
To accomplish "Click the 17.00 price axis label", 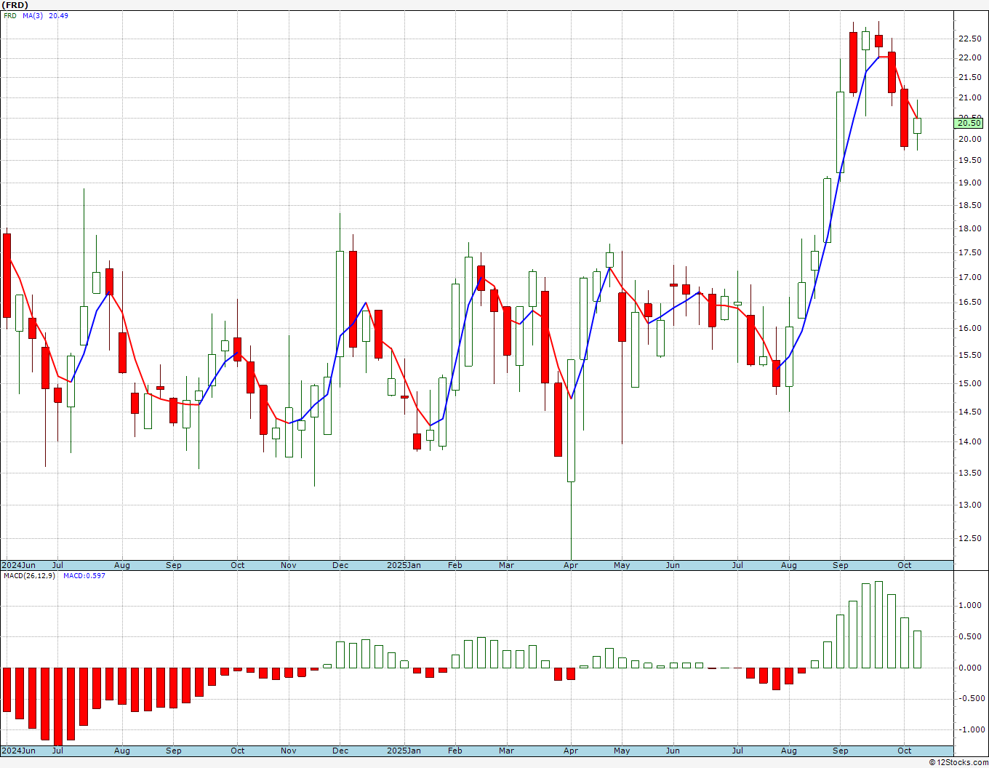I will click(x=969, y=277).
